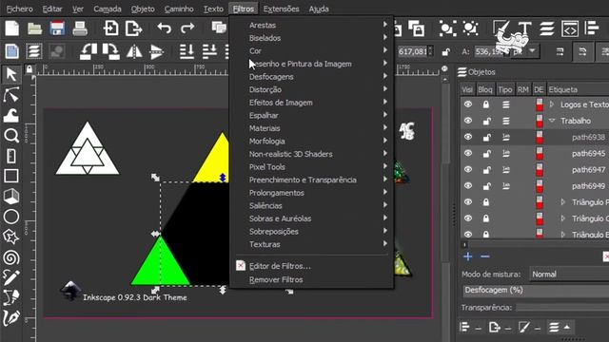The image size is (609, 342).
Task: Open the Modo de mistura dropdown
Action: coord(569,275)
